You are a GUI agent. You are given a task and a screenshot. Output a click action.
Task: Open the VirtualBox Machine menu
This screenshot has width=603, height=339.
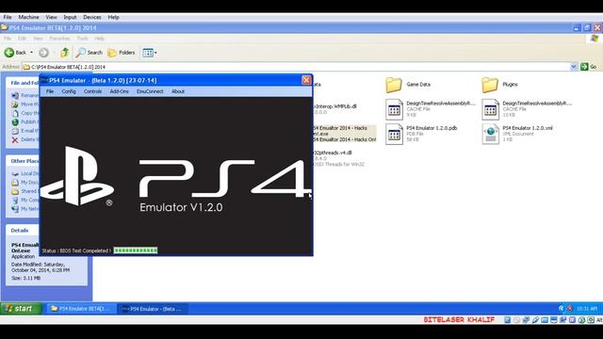28,17
